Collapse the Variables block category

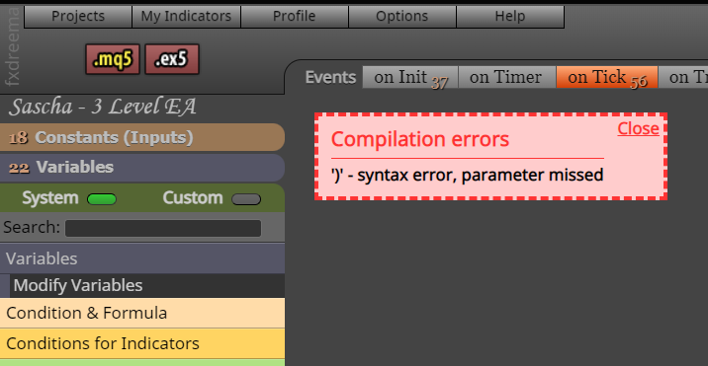[x=142, y=258]
